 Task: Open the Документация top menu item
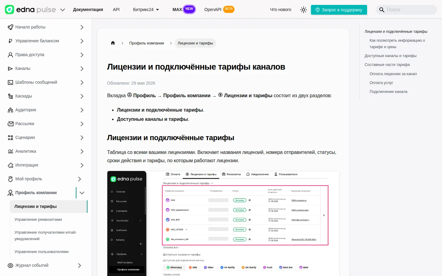point(88,10)
